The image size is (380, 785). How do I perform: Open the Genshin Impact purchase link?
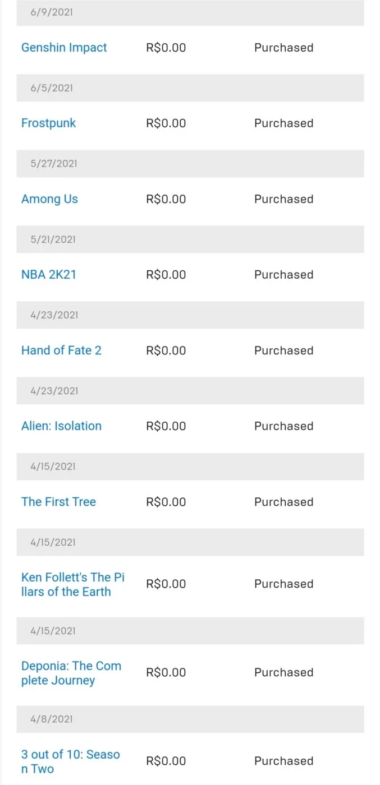coord(64,48)
